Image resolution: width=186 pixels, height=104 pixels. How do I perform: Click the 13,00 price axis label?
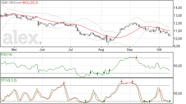pyautogui.click(x=178, y=16)
